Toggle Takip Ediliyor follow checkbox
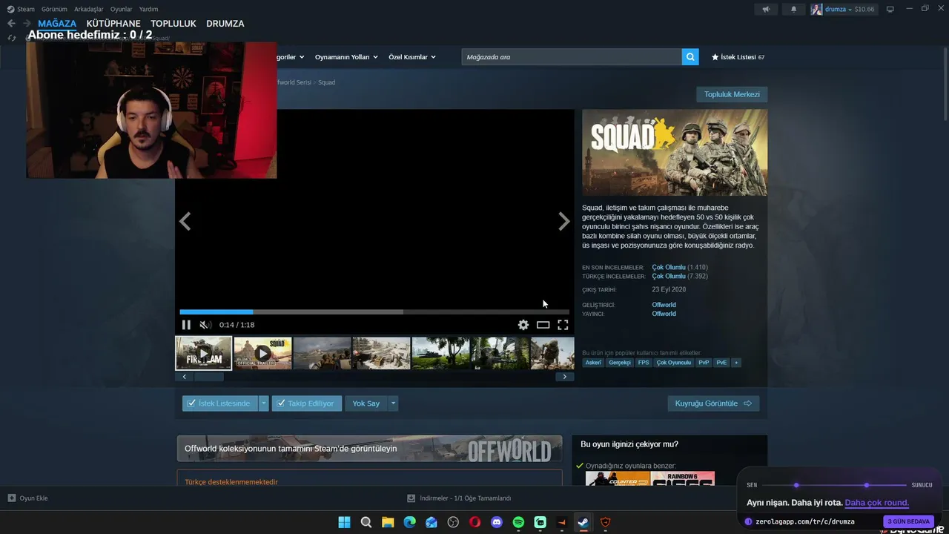 (x=280, y=403)
